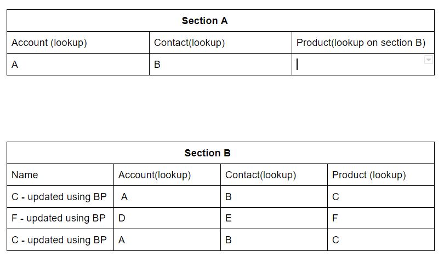Select Contact value B in Section A
The image size is (444, 263).
(x=157, y=65)
